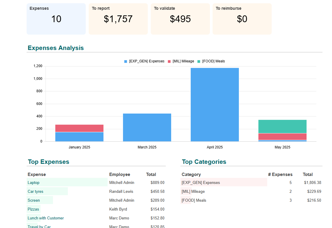Select the [FOOD] Meals category row

(194, 200)
